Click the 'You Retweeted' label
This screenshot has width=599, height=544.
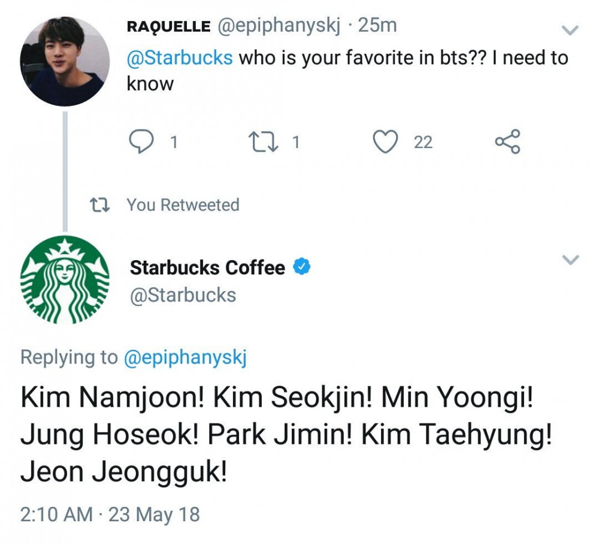click(x=183, y=205)
